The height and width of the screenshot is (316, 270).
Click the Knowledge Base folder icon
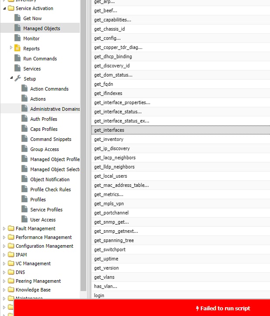click(x=11, y=290)
